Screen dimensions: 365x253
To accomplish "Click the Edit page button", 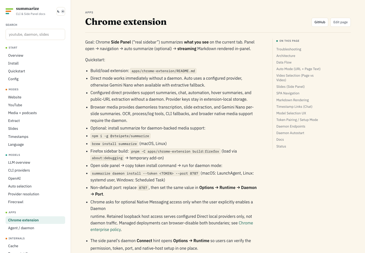I will [340, 22].
